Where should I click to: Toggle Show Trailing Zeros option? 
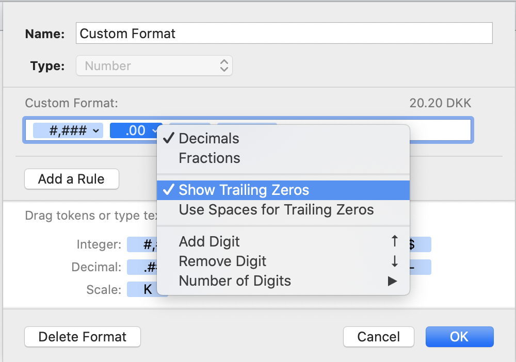[244, 190]
